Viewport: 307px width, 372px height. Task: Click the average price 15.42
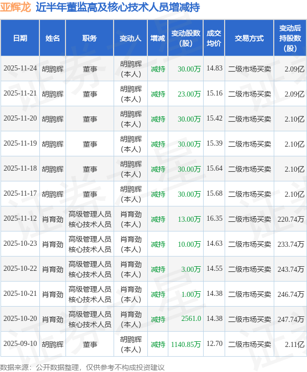pyautogui.click(x=214, y=119)
